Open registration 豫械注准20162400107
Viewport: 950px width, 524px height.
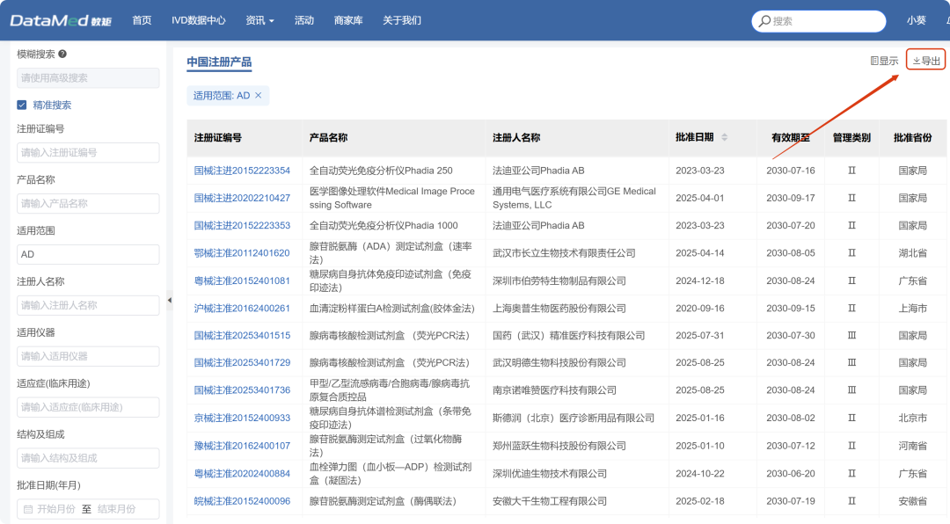pyautogui.click(x=242, y=446)
